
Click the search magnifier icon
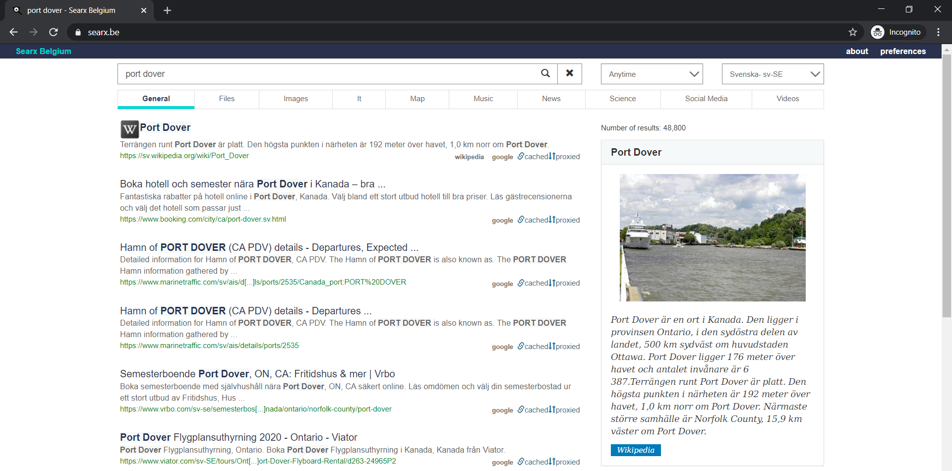(x=545, y=73)
